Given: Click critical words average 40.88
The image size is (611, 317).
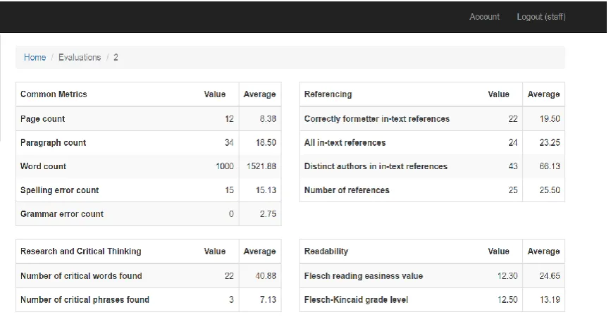Looking at the screenshot, I should [x=266, y=275].
